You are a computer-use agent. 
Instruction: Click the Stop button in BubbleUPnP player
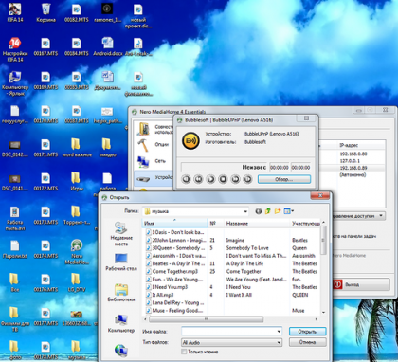tap(223, 179)
